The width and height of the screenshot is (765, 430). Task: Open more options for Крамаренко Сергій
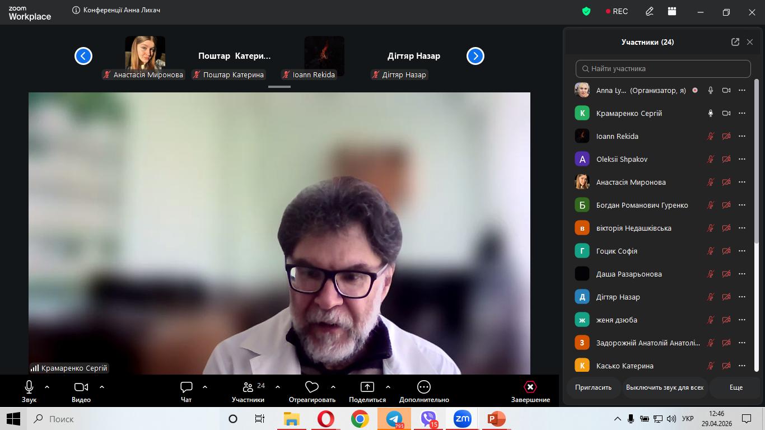click(x=742, y=113)
